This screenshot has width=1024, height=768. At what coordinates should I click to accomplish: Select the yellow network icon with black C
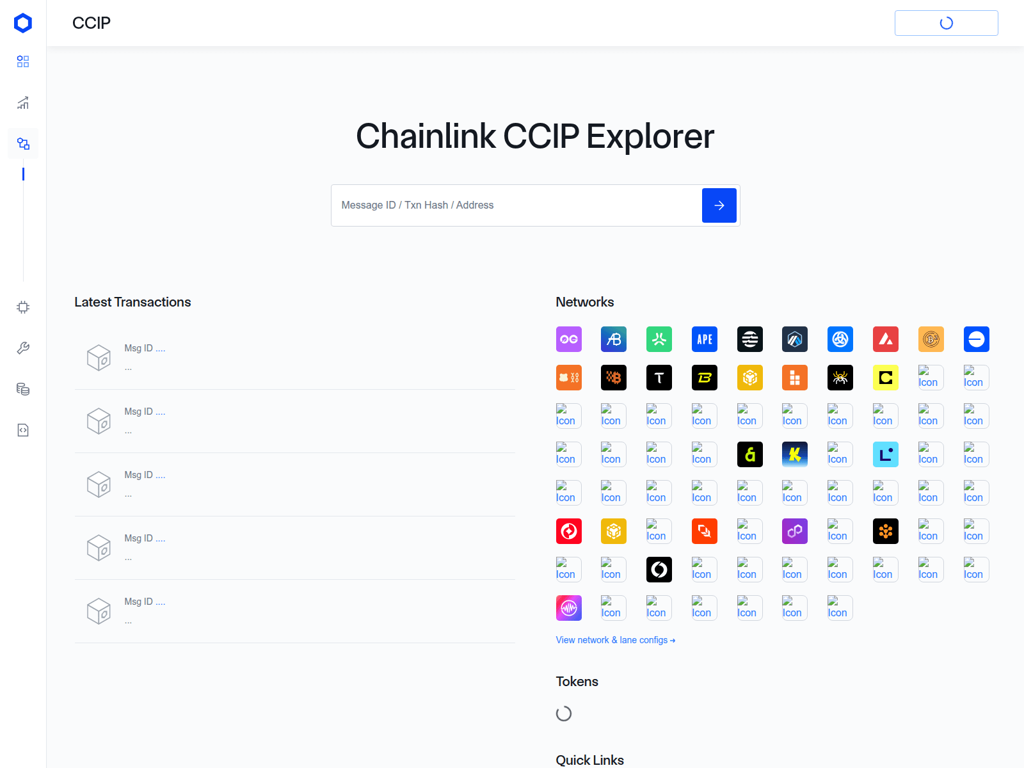[886, 378]
